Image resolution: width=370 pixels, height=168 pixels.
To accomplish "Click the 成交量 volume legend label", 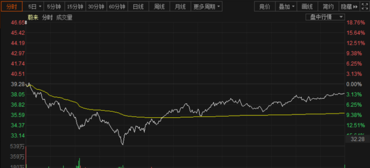I will (x=64, y=17).
